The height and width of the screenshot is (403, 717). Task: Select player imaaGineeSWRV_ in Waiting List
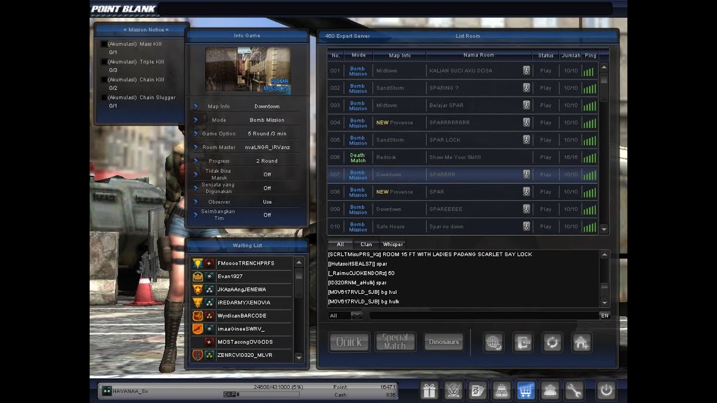(241, 329)
